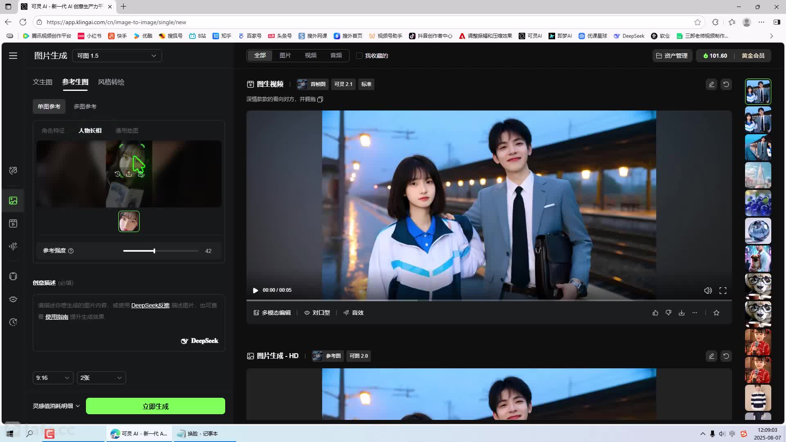The height and width of the screenshot is (442, 786).
Task: Expand the 2张 image count dropdown
Action: (101, 378)
